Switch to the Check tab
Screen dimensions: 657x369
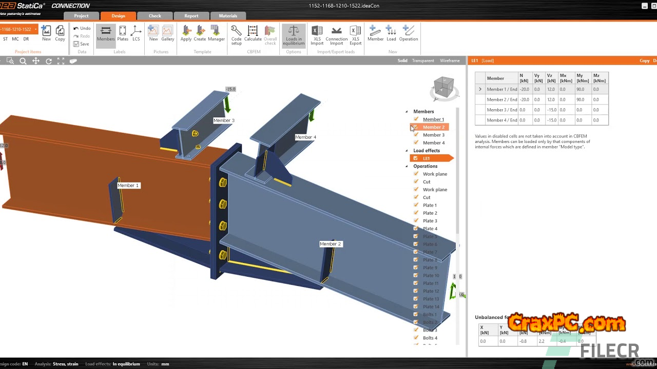154,16
